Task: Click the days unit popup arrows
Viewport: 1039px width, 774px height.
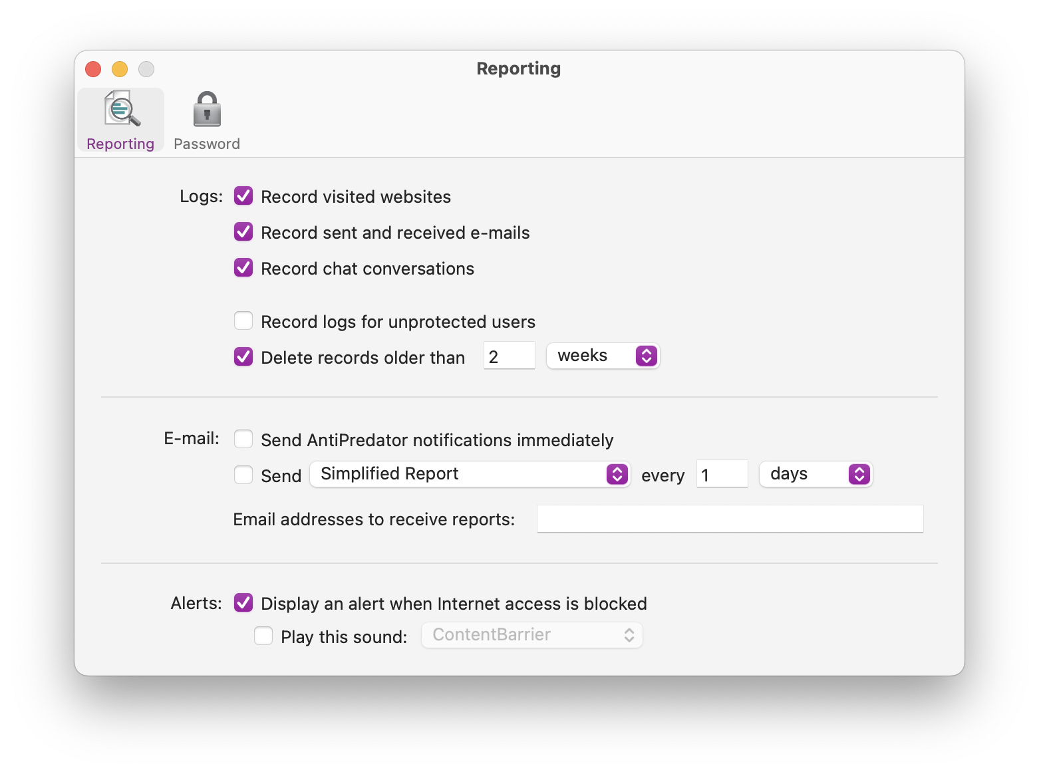Action: coord(859,474)
